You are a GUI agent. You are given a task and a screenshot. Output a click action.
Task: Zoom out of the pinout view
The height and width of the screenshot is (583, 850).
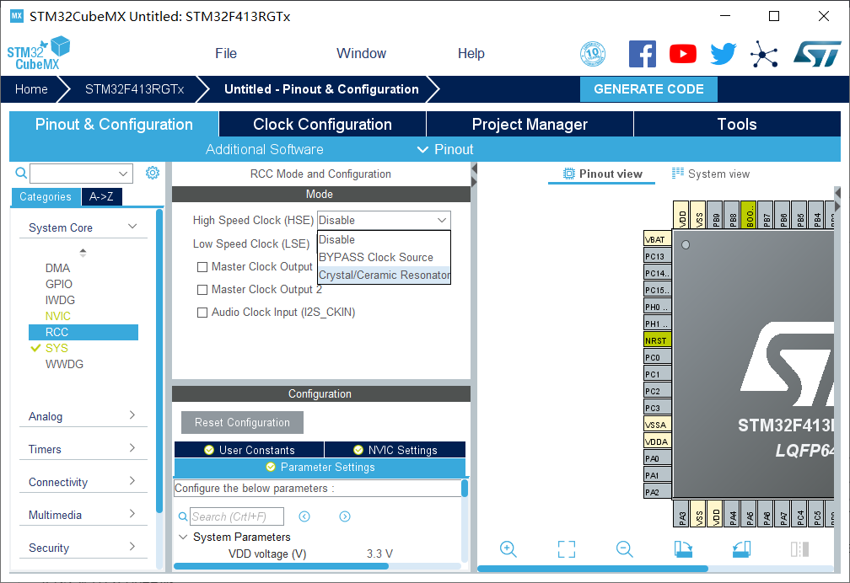click(x=625, y=548)
